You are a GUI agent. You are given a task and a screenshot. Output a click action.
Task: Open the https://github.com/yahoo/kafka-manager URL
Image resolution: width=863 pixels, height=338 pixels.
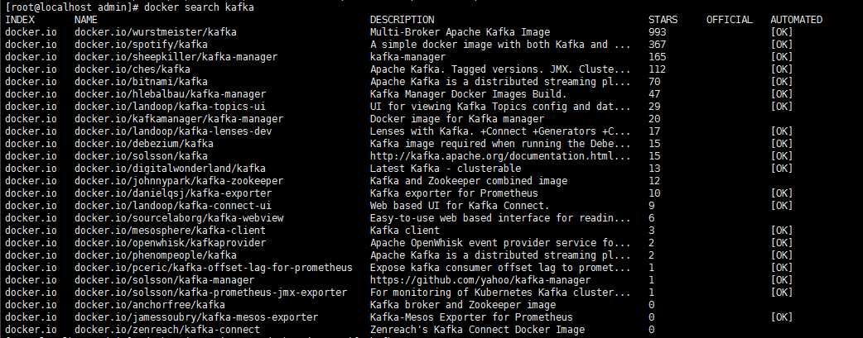tap(480, 280)
